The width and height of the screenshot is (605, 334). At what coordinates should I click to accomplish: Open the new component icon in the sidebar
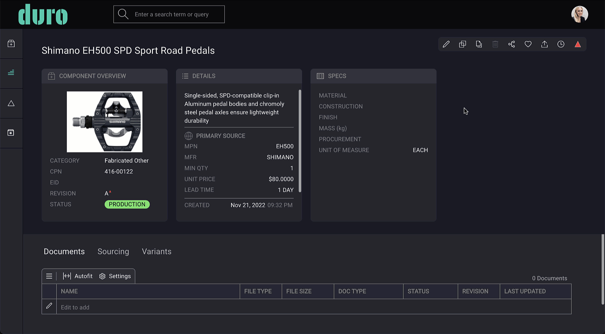tap(11, 43)
